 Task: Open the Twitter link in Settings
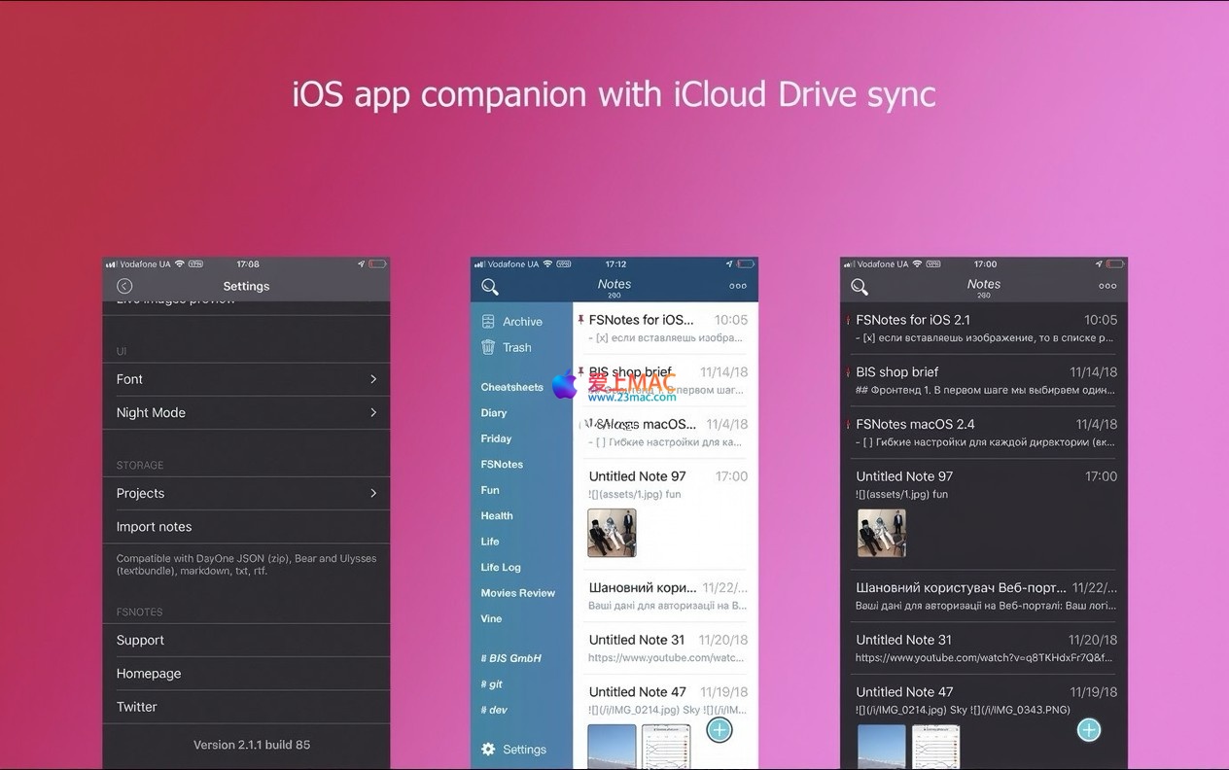pyautogui.click(x=137, y=707)
